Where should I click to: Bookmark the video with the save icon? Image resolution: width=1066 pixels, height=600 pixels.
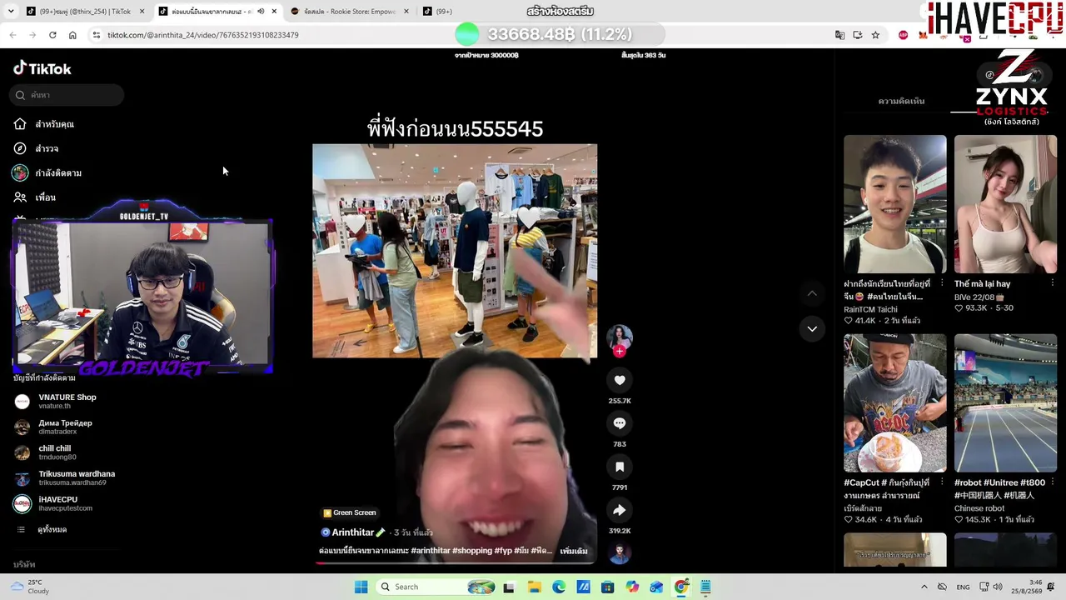[x=620, y=467]
